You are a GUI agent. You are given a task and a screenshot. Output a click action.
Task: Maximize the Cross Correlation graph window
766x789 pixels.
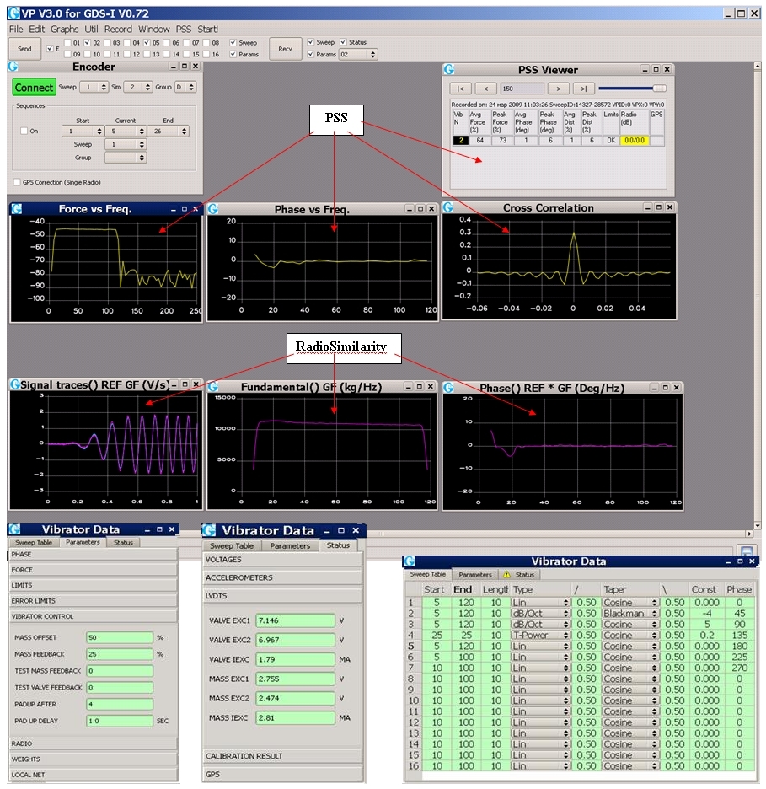(x=659, y=207)
